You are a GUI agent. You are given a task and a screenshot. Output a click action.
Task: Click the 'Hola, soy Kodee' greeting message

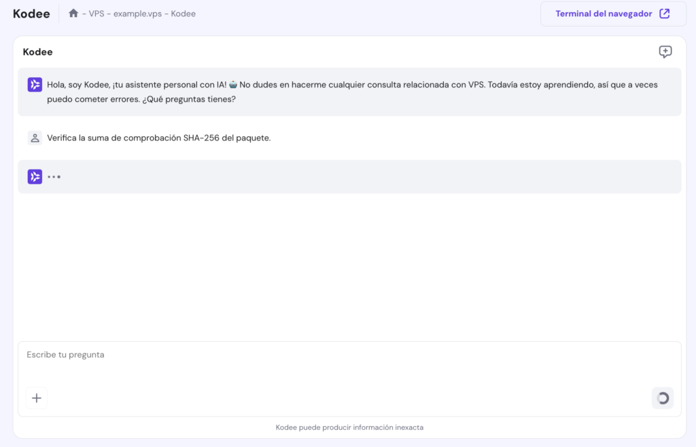click(x=352, y=92)
